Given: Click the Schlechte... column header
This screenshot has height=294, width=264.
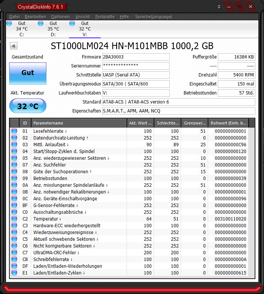Looking at the screenshot, I should 167,123.
